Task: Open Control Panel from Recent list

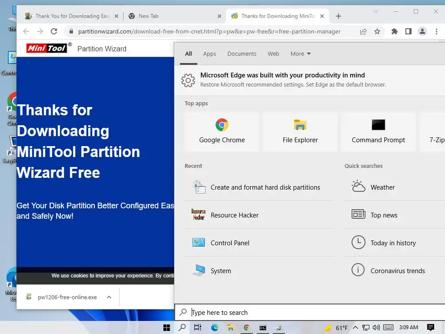Action: 259,243
